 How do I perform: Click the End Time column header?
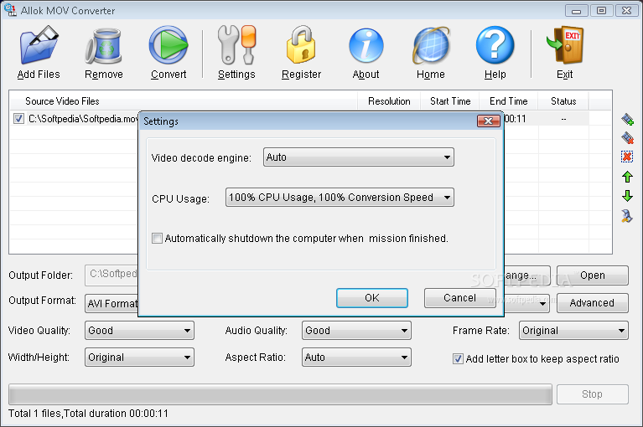click(509, 101)
